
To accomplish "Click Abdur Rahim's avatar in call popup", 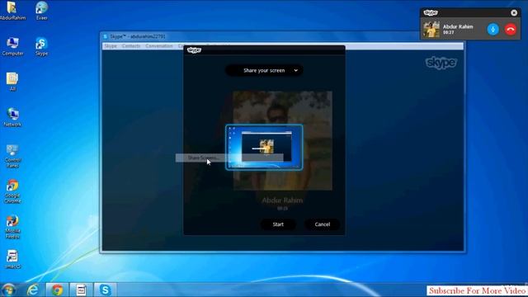I will [431, 30].
